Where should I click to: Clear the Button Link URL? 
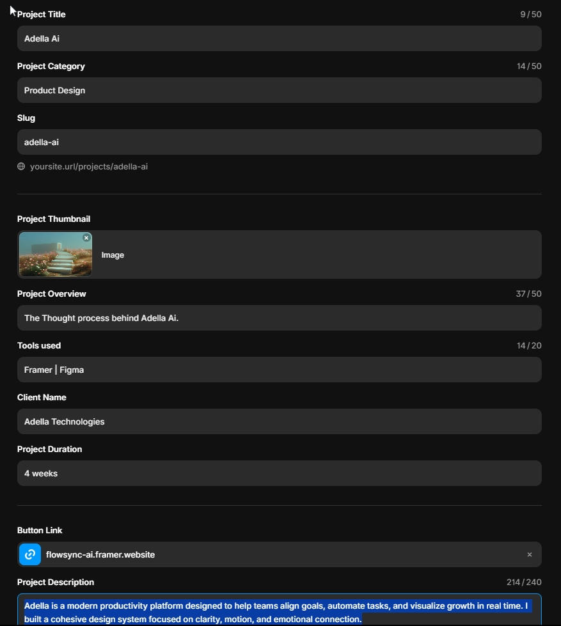tap(529, 555)
